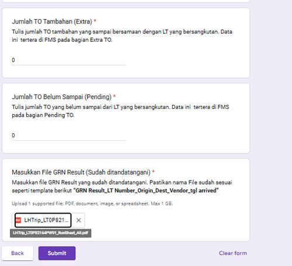This screenshot has width=292, height=266.
Task: Click the red PDF file icon
Action: click(x=18, y=220)
